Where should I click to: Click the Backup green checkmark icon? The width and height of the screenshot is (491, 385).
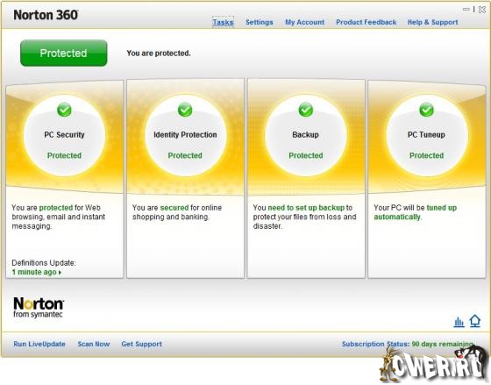(x=306, y=110)
